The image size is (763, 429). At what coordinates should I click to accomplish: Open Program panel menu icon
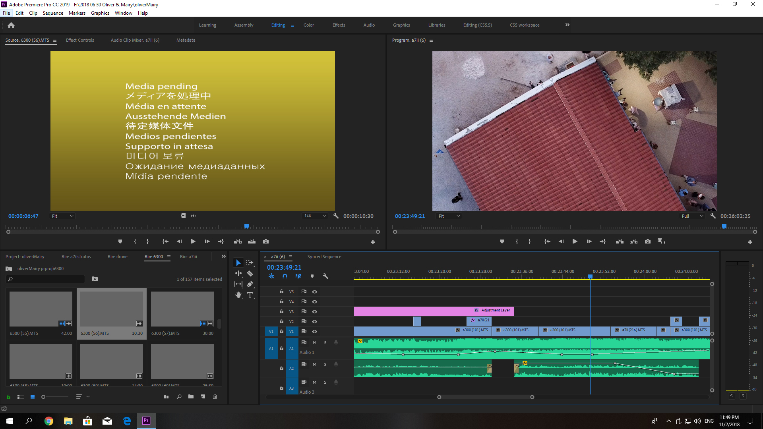431,40
